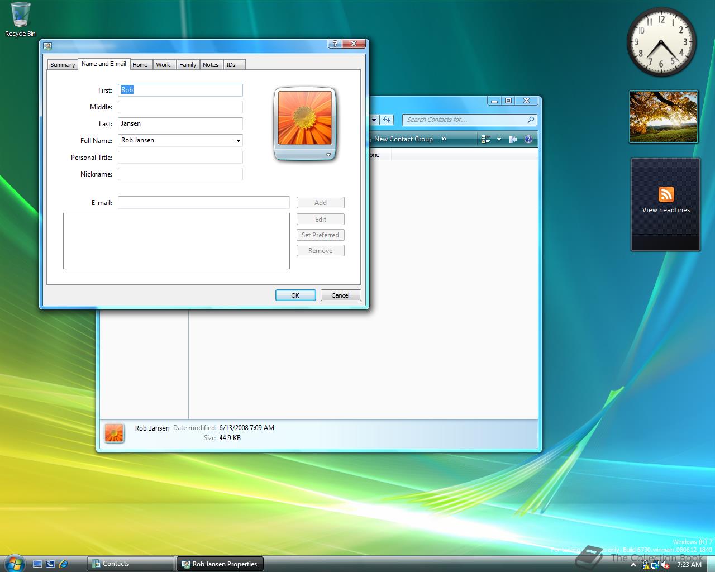
Task: Click Rob Jansen Properties taskbar button
Action: pyautogui.click(x=220, y=564)
